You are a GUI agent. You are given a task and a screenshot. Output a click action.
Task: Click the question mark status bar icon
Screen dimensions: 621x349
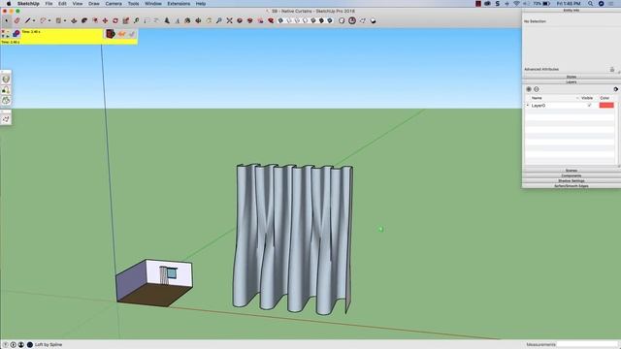[6, 345]
